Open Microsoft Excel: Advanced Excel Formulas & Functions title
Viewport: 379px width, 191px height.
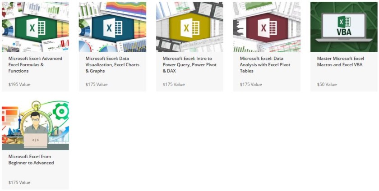(35, 64)
